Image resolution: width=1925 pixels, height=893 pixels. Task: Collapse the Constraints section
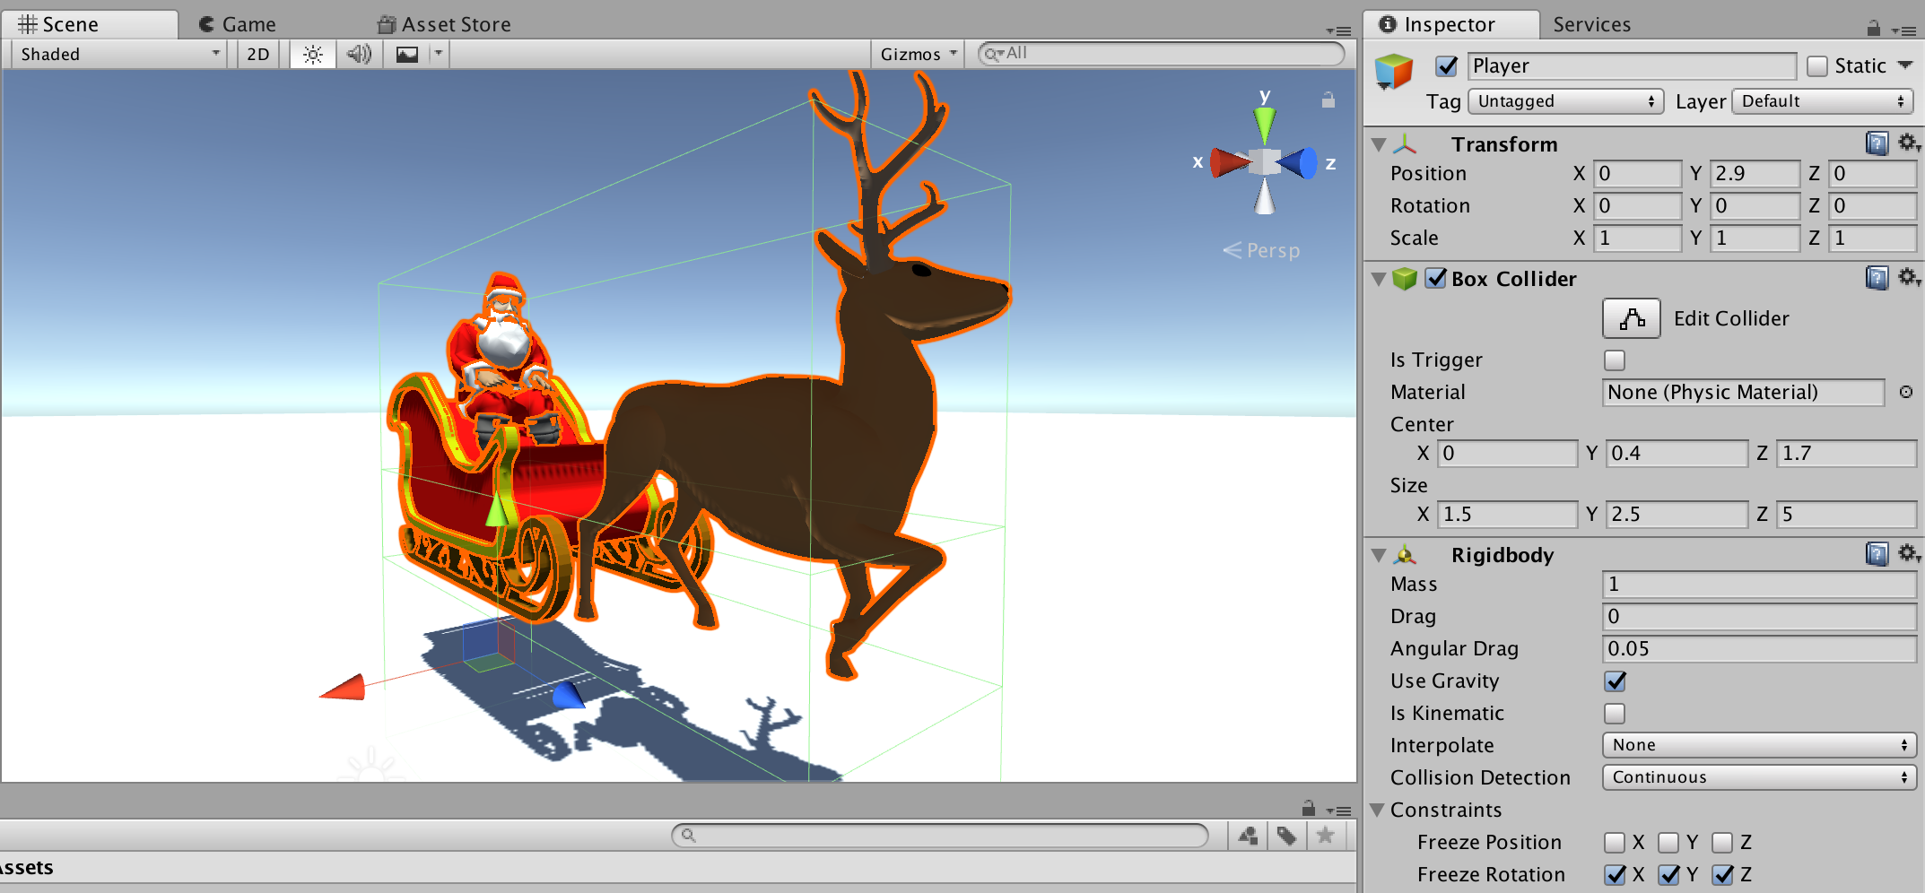1378,810
